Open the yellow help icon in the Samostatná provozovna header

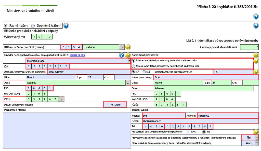click(x=256, y=55)
